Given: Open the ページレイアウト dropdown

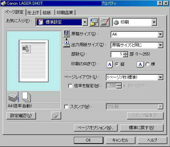Looking at the screenshot, I should pos(134,77).
